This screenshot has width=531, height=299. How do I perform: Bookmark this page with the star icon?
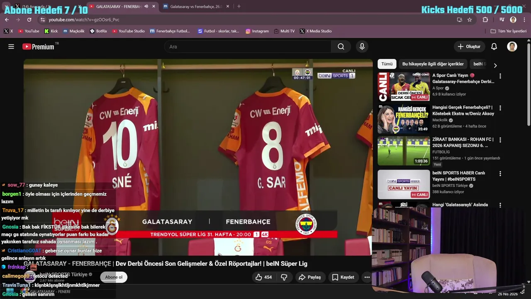point(470,20)
